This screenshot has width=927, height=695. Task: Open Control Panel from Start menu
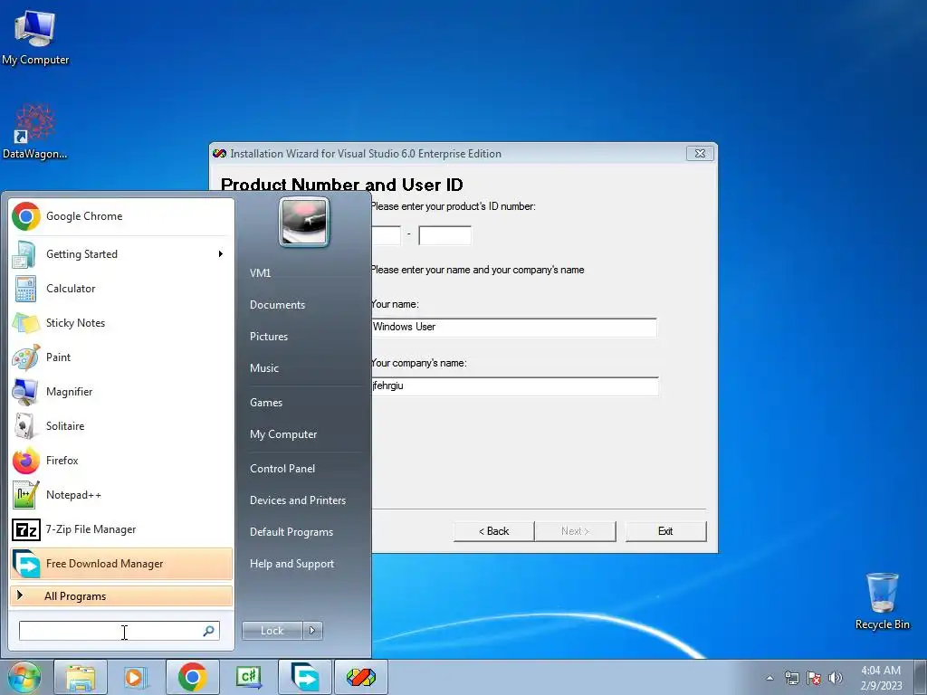(x=282, y=469)
